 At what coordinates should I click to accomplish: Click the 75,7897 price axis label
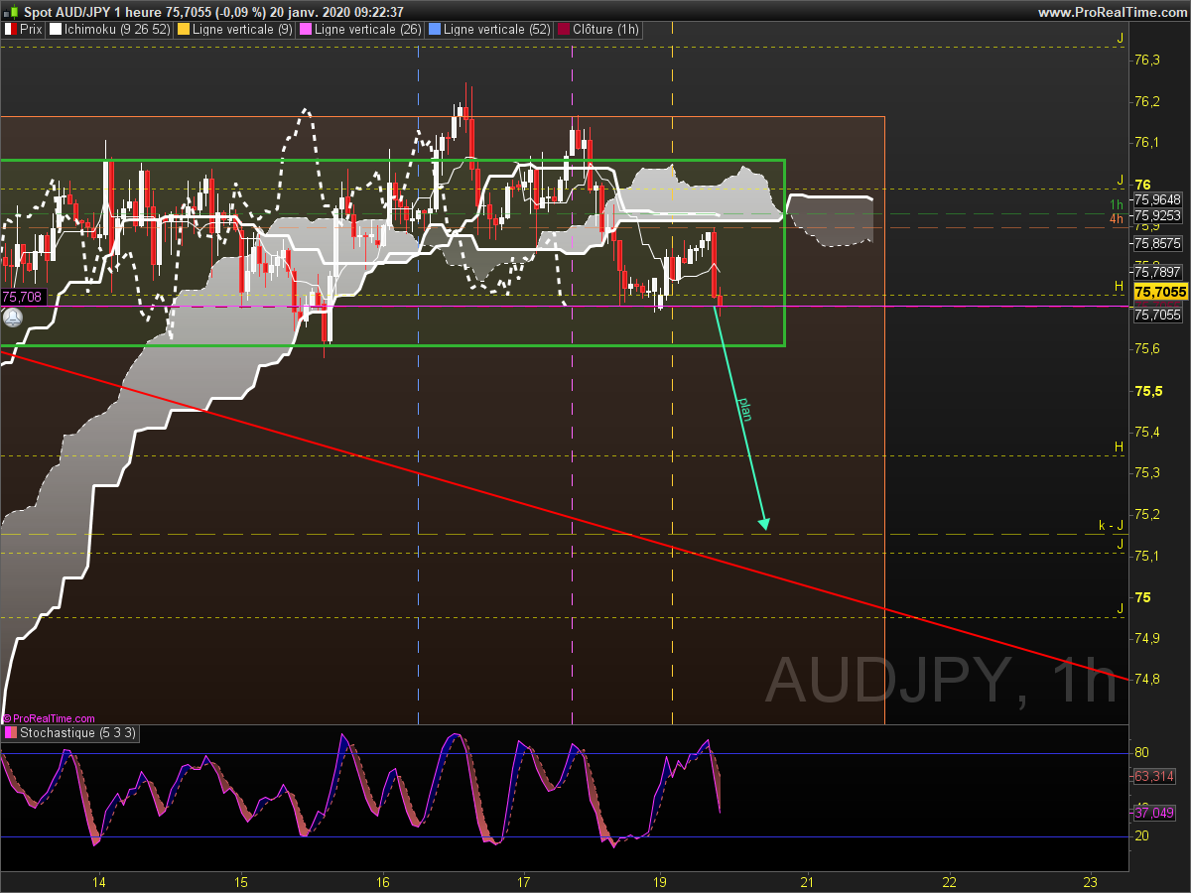[1157, 272]
